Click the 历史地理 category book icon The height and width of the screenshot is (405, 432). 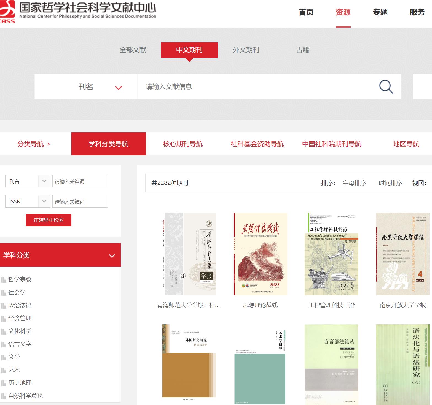pyautogui.click(x=4, y=383)
